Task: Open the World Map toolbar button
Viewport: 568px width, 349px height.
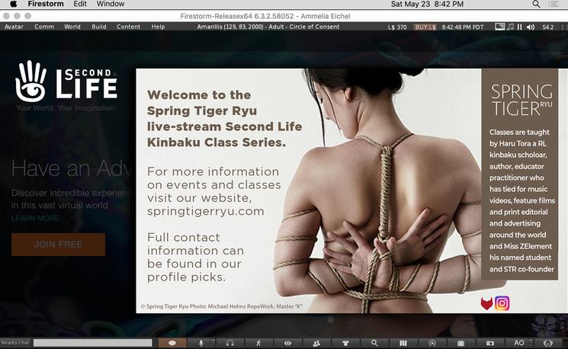Action: (403, 343)
